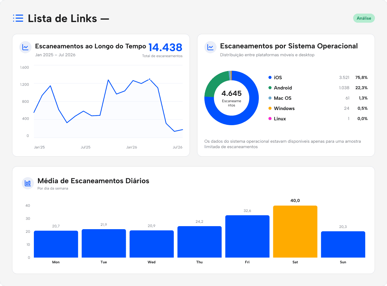Click the Por dia da semana subtitle

click(x=53, y=188)
